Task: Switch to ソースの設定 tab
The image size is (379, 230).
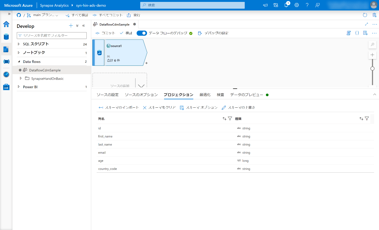Action: 108,95
